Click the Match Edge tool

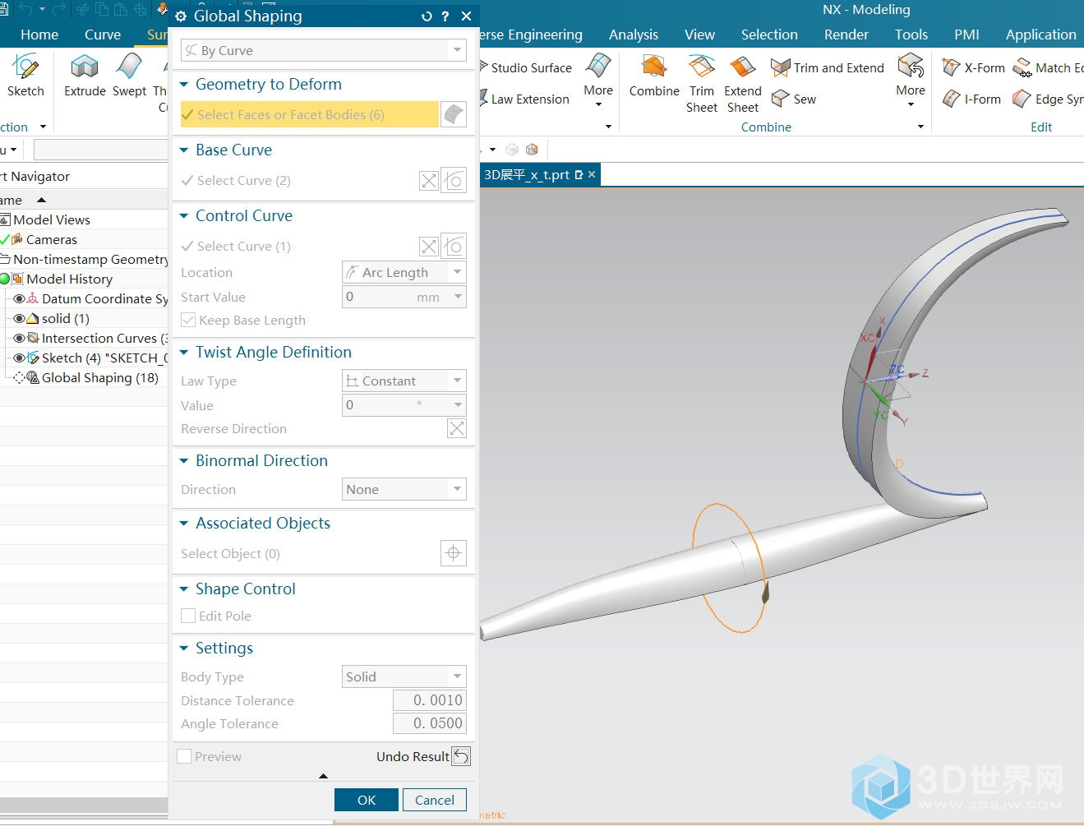click(x=1049, y=67)
